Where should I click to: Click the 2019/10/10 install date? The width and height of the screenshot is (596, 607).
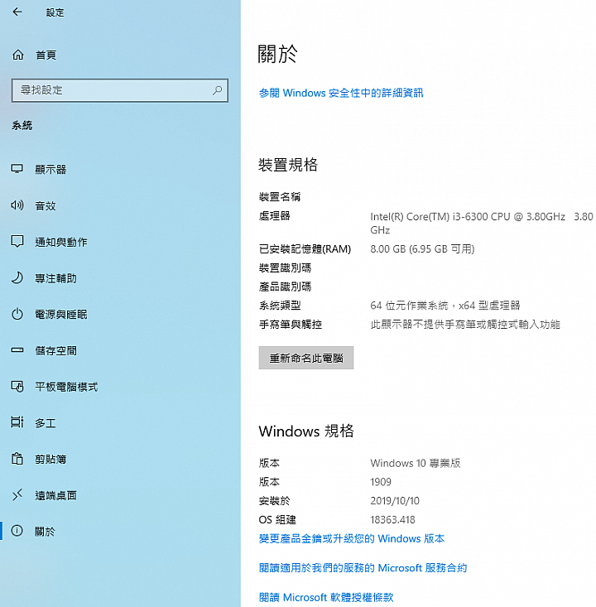click(x=395, y=501)
